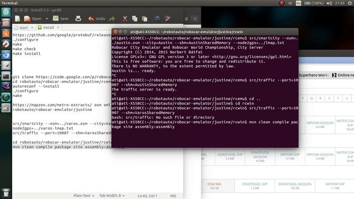Open Ubuntu Dash search from the launcher
This screenshot has height=199, width=354.
point(6,12)
